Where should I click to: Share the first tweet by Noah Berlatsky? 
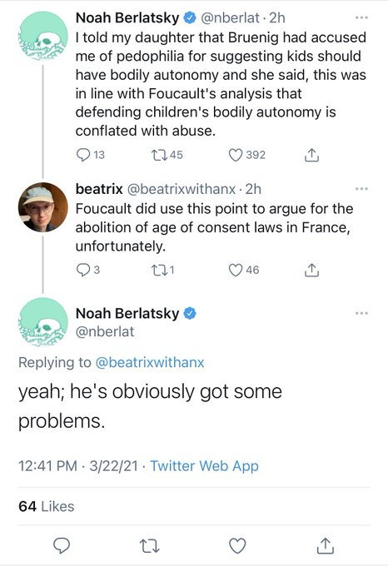(312, 155)
